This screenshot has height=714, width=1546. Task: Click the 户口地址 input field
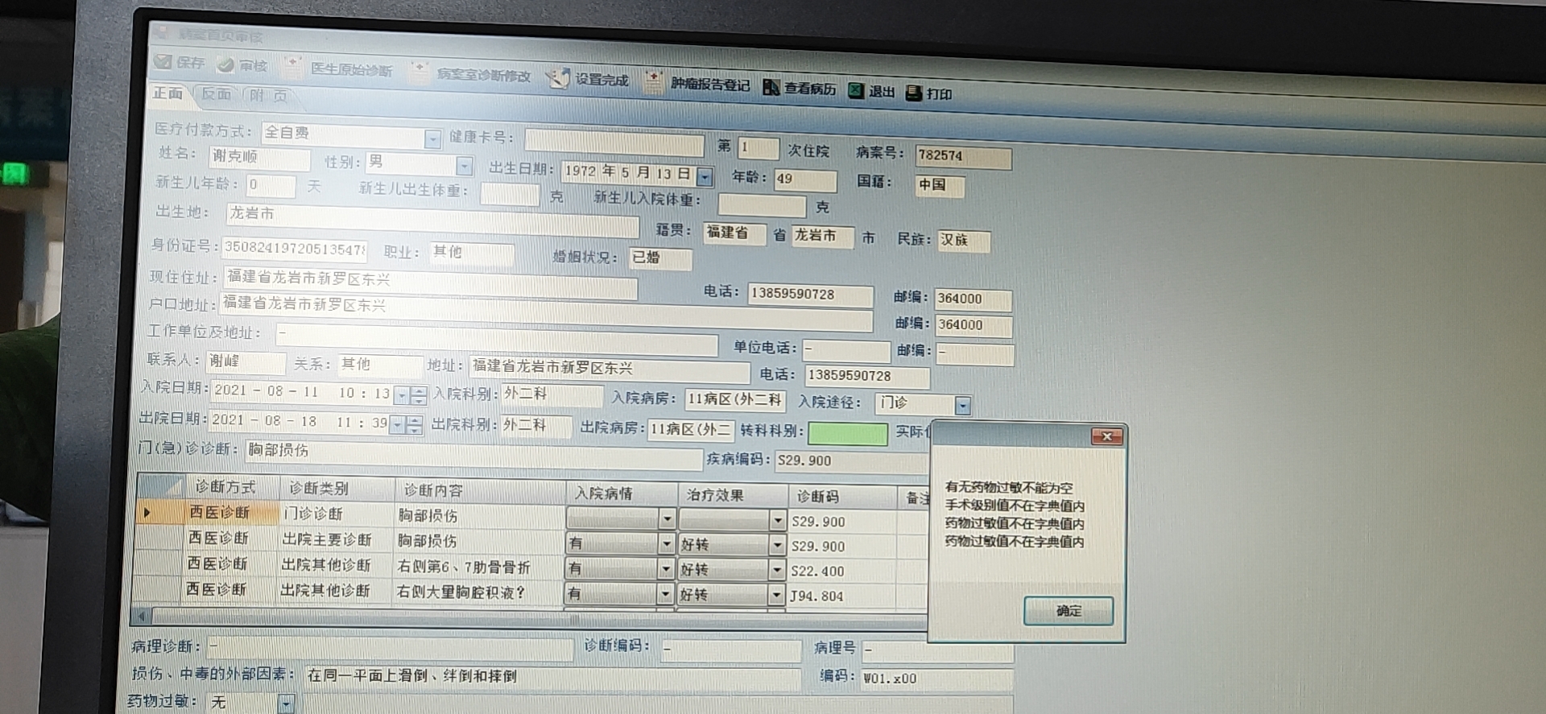(546, 312)
